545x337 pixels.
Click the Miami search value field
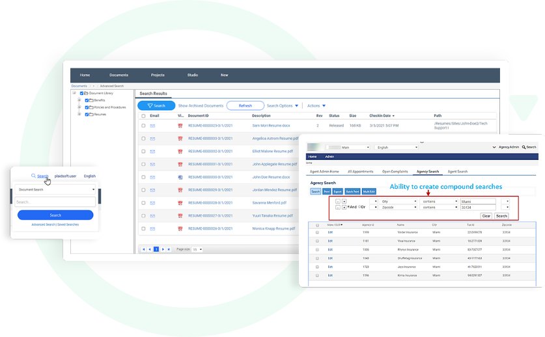(x=478, y=202)
